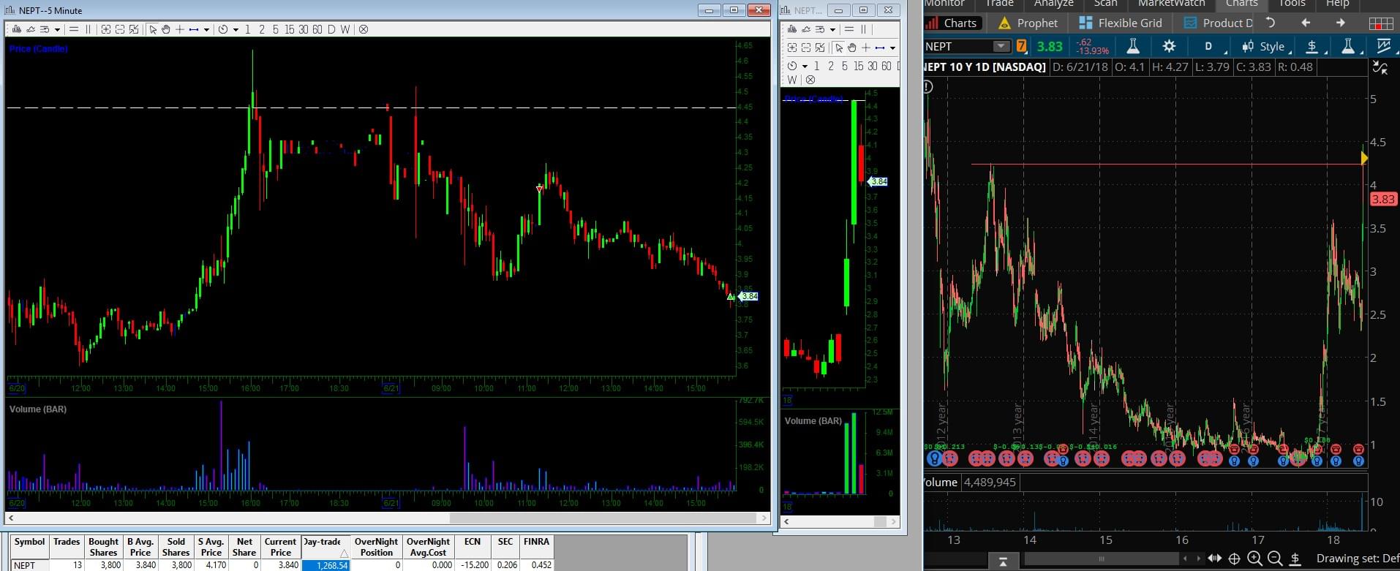The height and width of the screenshot is (571, 1400).
Task: Click the chart type icon in small NEPT window
Action: coord(792,29)
